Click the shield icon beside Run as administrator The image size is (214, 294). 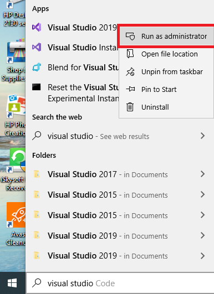(130, 36)
